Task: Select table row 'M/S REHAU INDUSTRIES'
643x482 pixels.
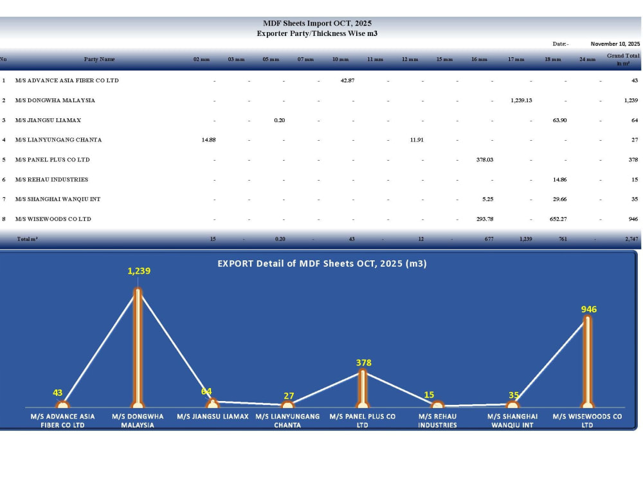Action: click(320, 179)
